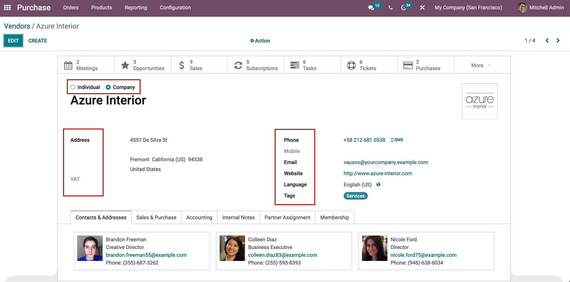Open the Action dropdown menu
The height and width of the screenshot is (282, 570).
click(260, 41)
